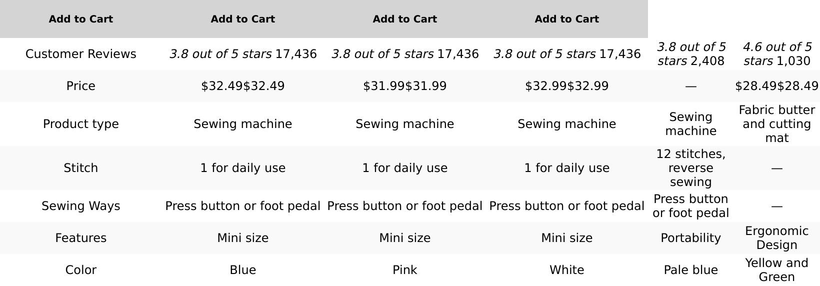Click the Sewing Ways row label
The height and width of the screenshot is (286, 820).
point(80,206)
